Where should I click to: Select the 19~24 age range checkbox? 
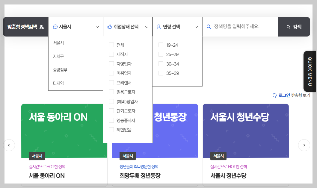[161, 45]
